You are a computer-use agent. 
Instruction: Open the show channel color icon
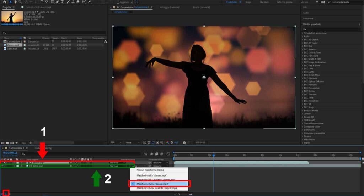point(168,142)
